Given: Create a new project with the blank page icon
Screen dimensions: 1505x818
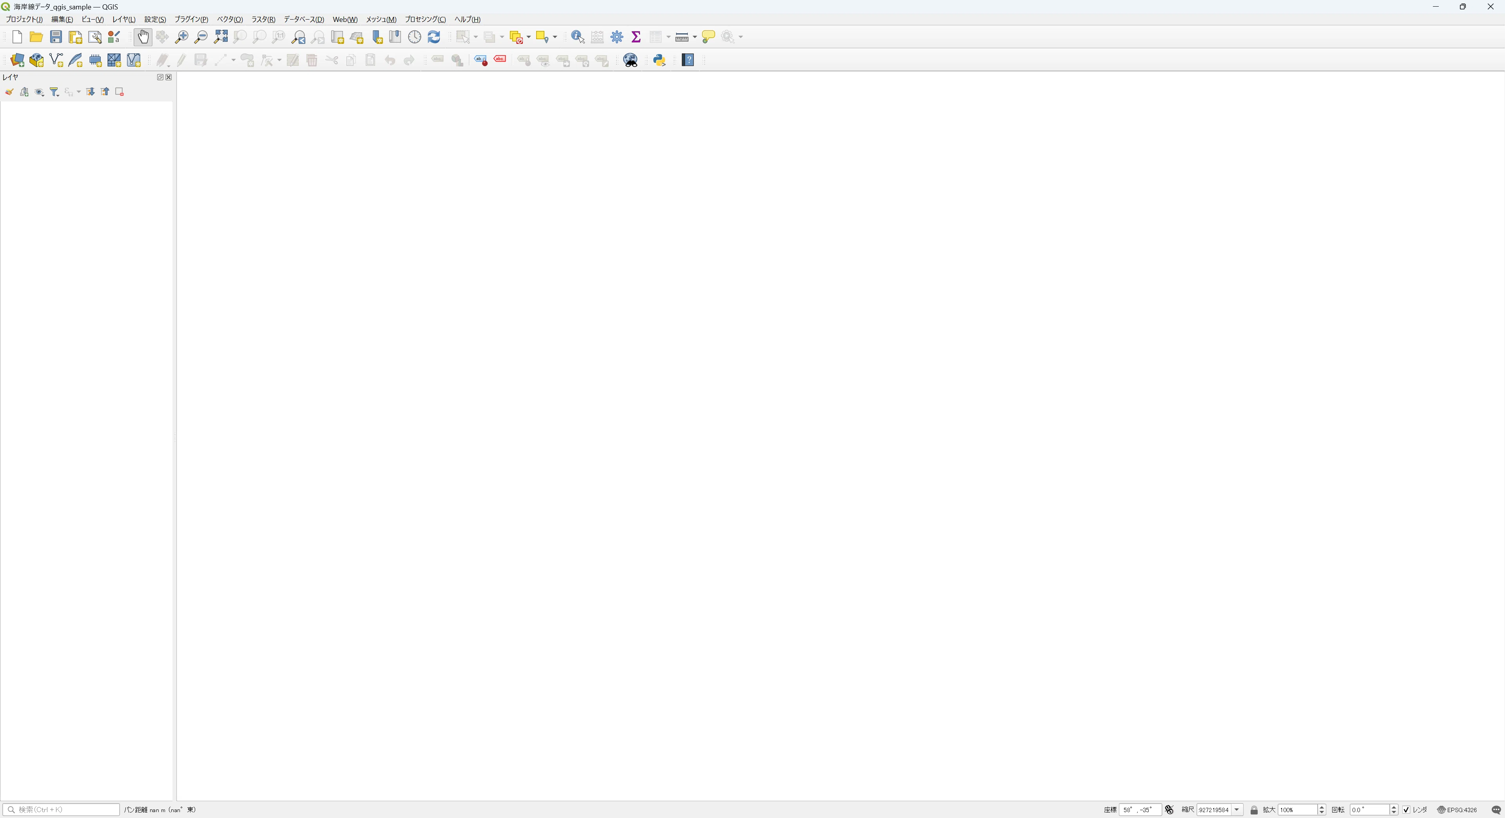Looking at the screenshot, I should tap(17, 37).
